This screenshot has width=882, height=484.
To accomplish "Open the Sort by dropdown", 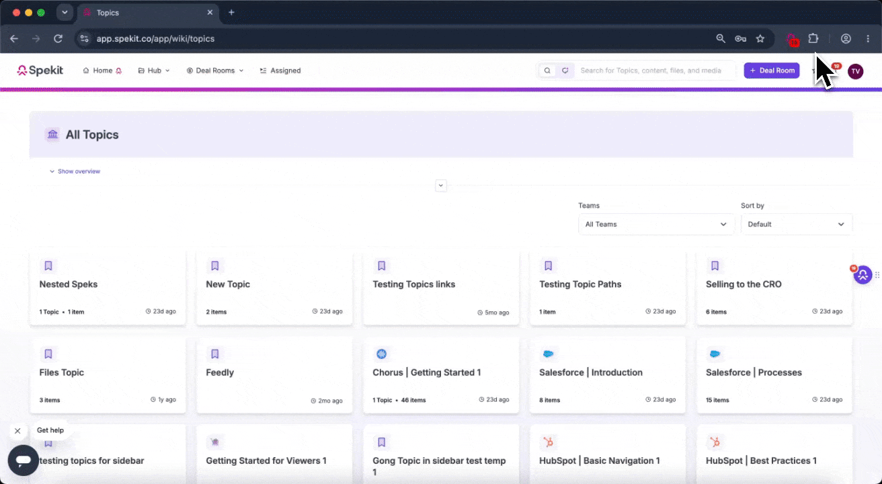I will point(797,225).
